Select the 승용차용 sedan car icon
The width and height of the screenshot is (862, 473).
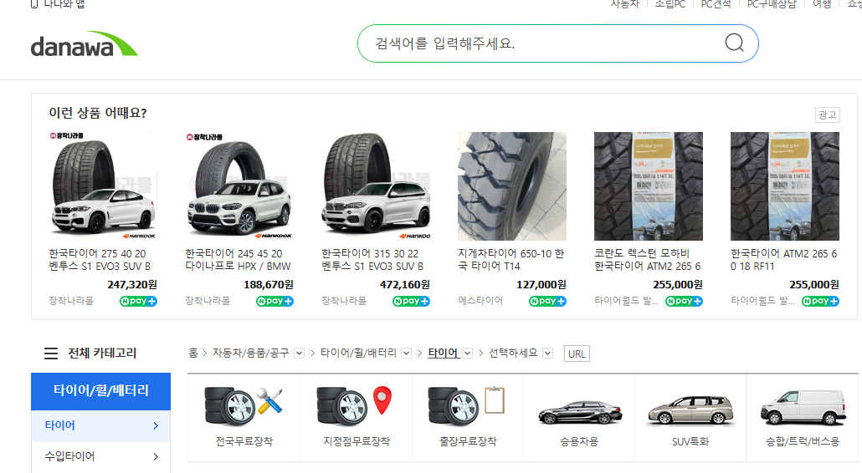(579, 413)
